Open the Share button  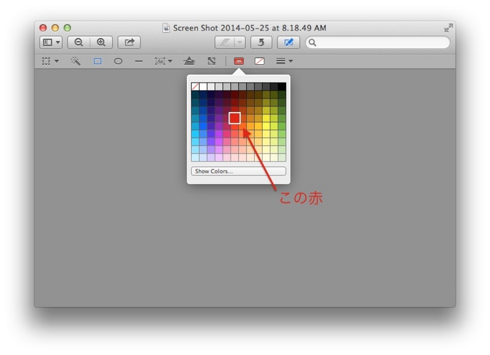[129, 42]
